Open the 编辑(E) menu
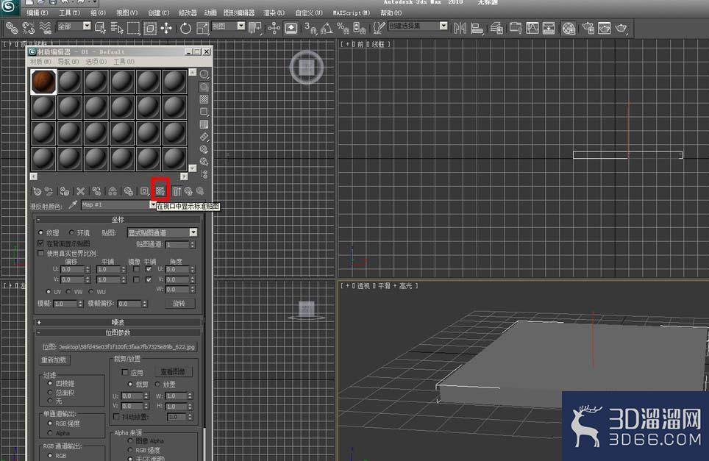709x461 pixels. (38, 12)
